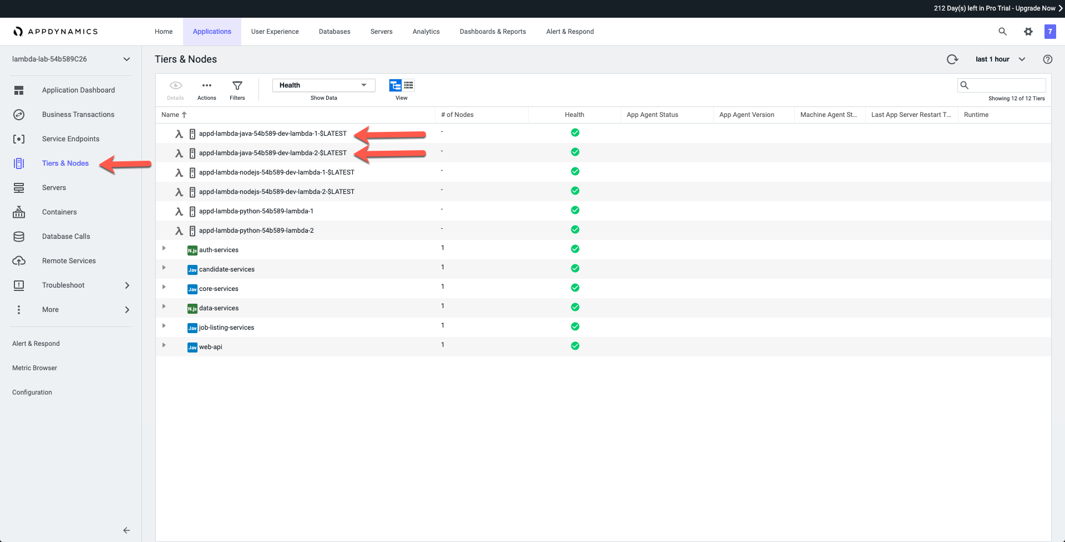This screenshot has height=542, width=1065.
Task: Switch to the tree hierarchy view
Action: pos(395,85)
